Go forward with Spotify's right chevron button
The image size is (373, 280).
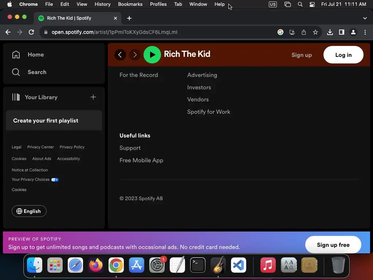(135, 55)
